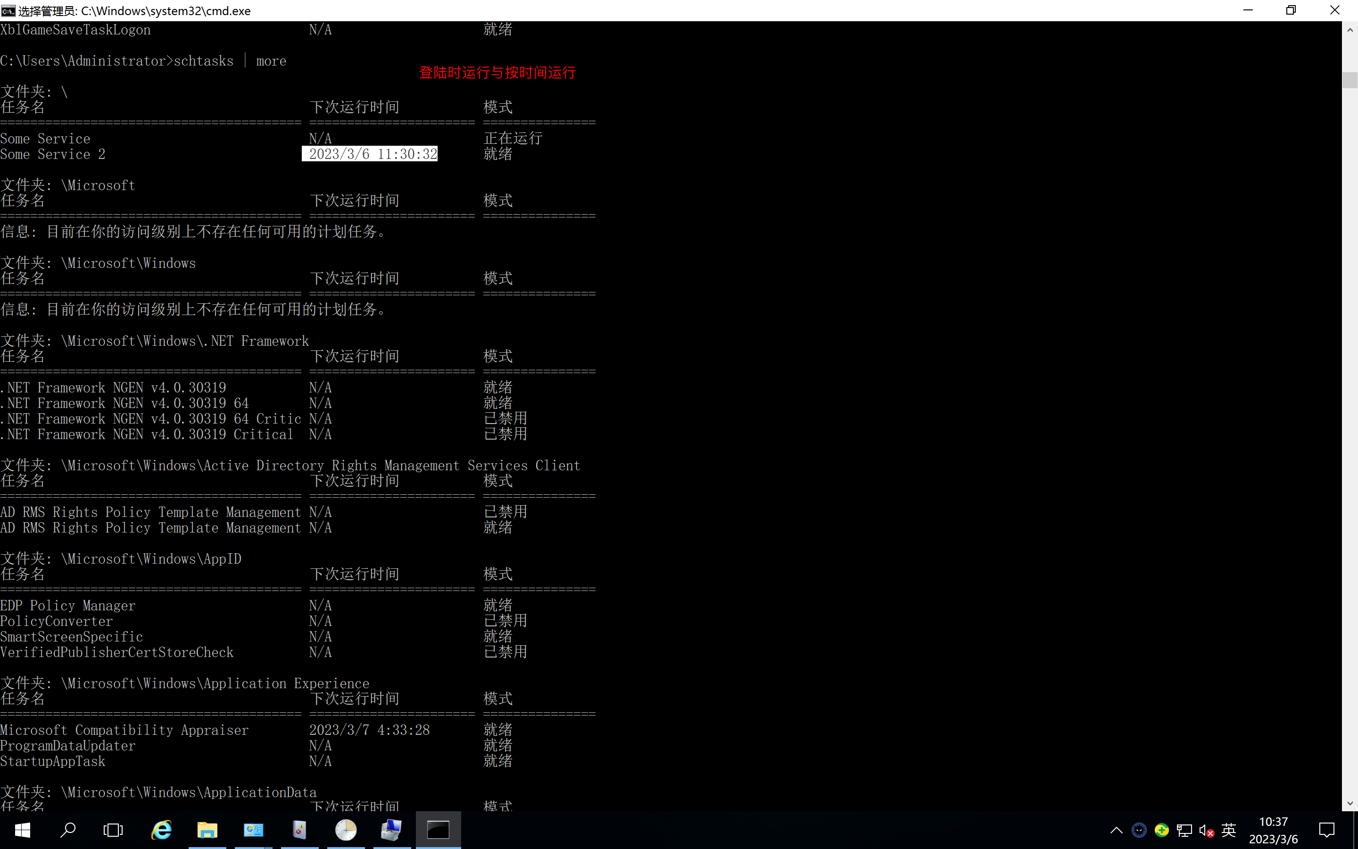
Task: Click the 'schtasks | more' command text
Action: tap(230, 61)
